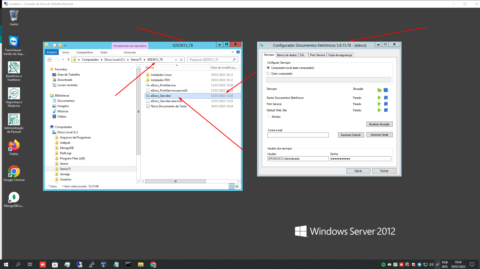Sort by Data de modificação column header

(224, 68)
